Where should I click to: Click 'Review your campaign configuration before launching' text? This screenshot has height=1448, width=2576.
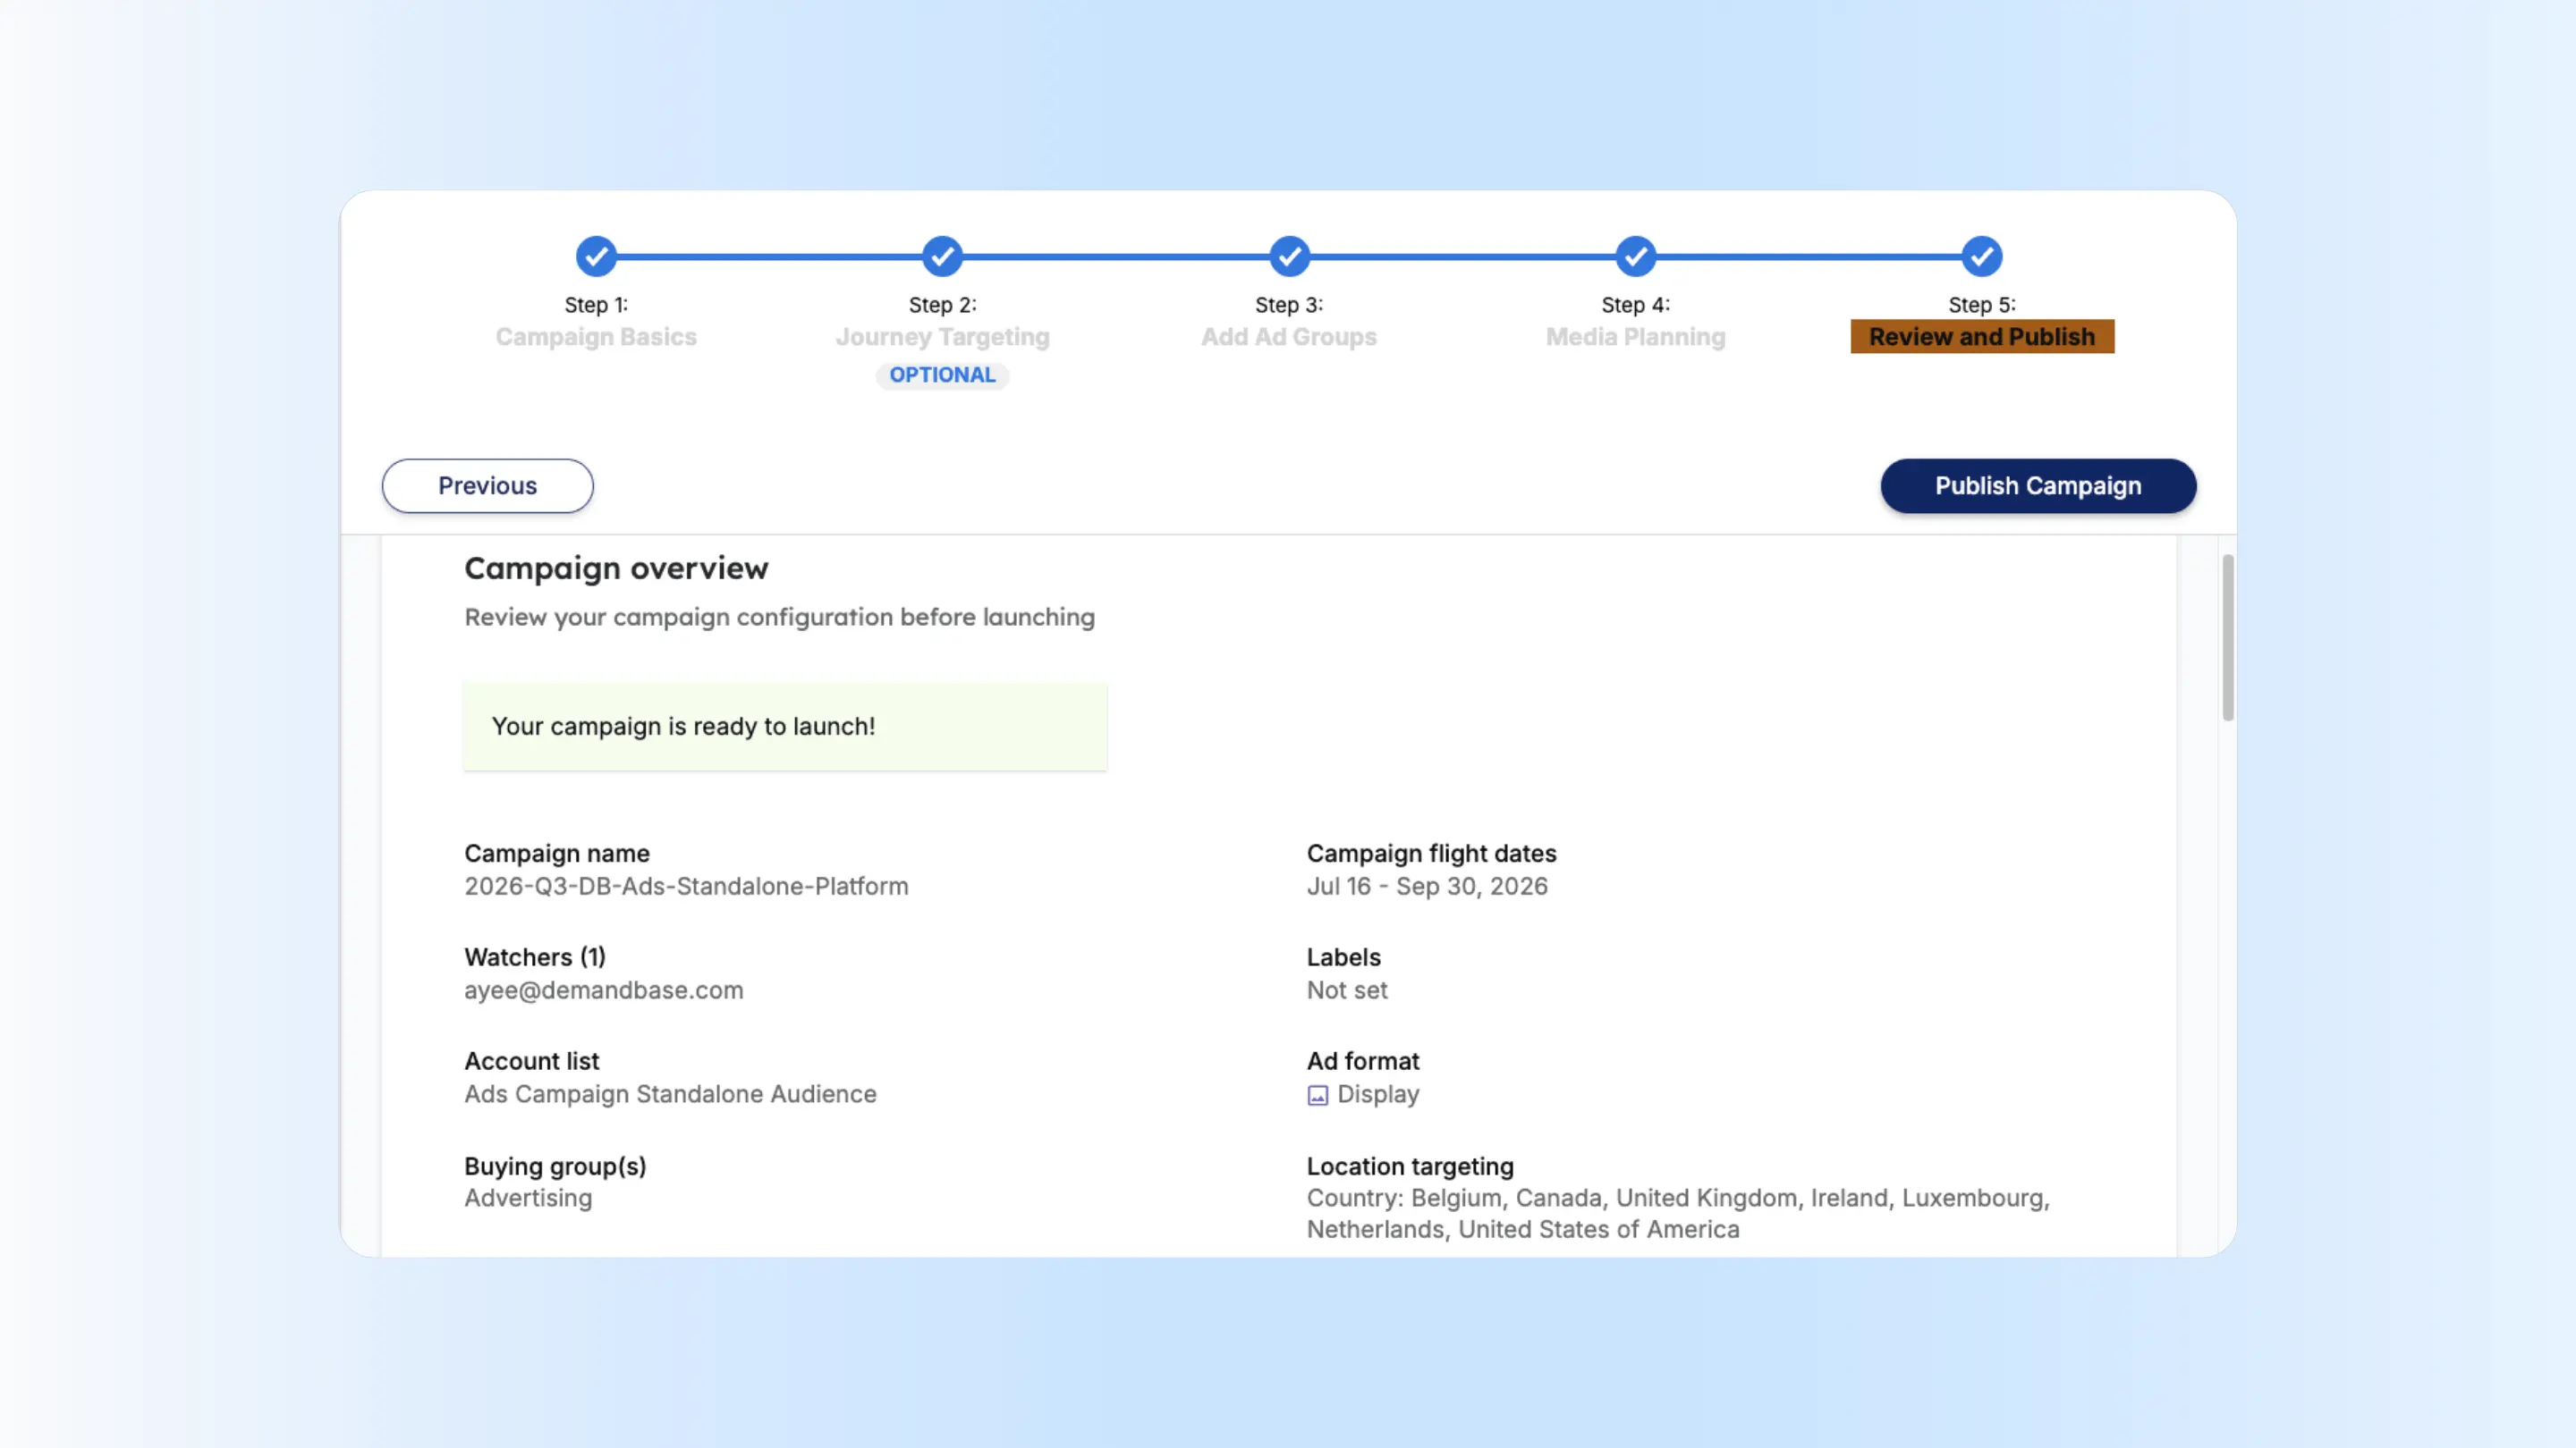point(779,618)
